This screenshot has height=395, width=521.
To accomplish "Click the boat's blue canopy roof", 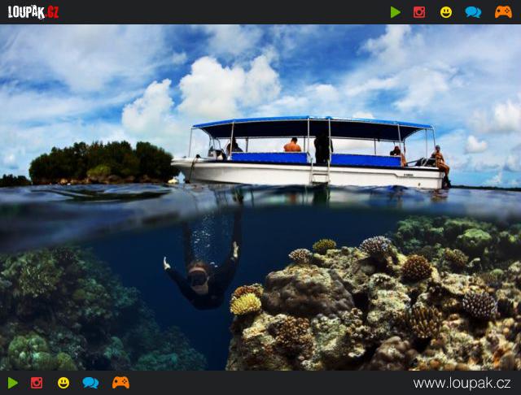I will tap(313, 125).
